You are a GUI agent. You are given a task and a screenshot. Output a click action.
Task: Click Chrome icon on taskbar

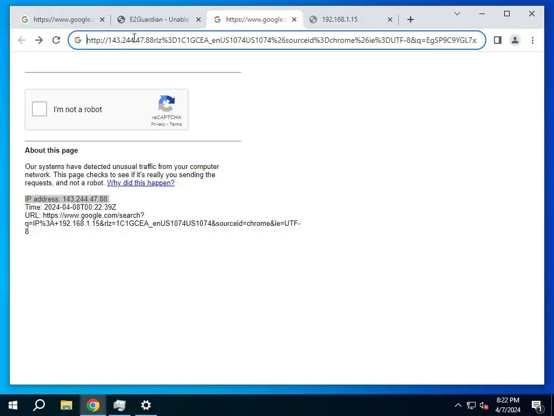point(93,405)
